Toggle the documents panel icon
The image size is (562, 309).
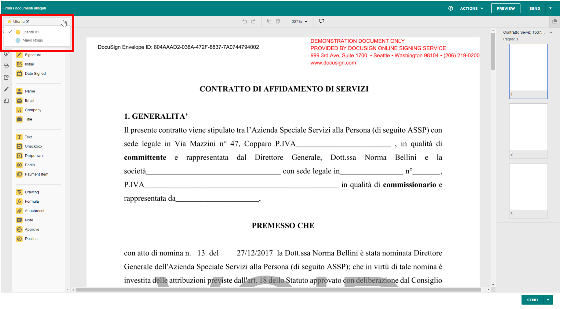[555, 21]
